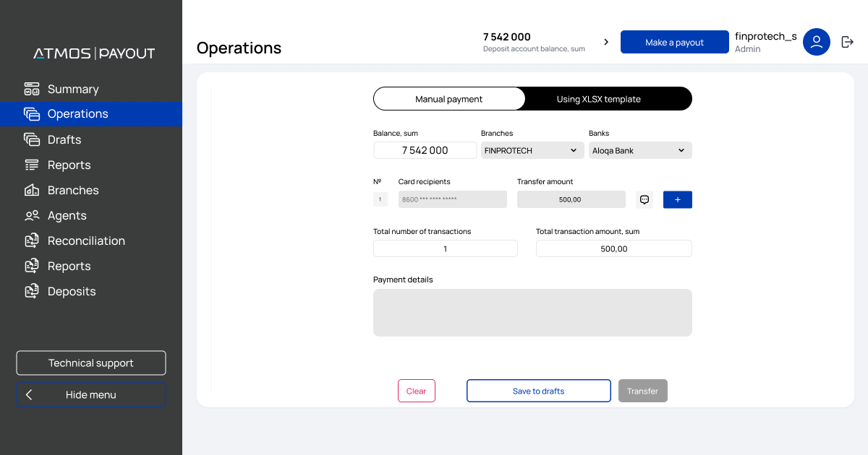The width and height of the screenshot is (868, 455).
Task: Click the Summary dashboard icon in sidebar
Action: [x=31, y=89]
